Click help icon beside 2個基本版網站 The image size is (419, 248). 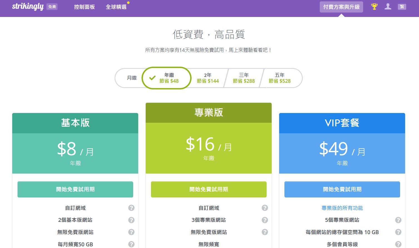[x=131, y=220]
